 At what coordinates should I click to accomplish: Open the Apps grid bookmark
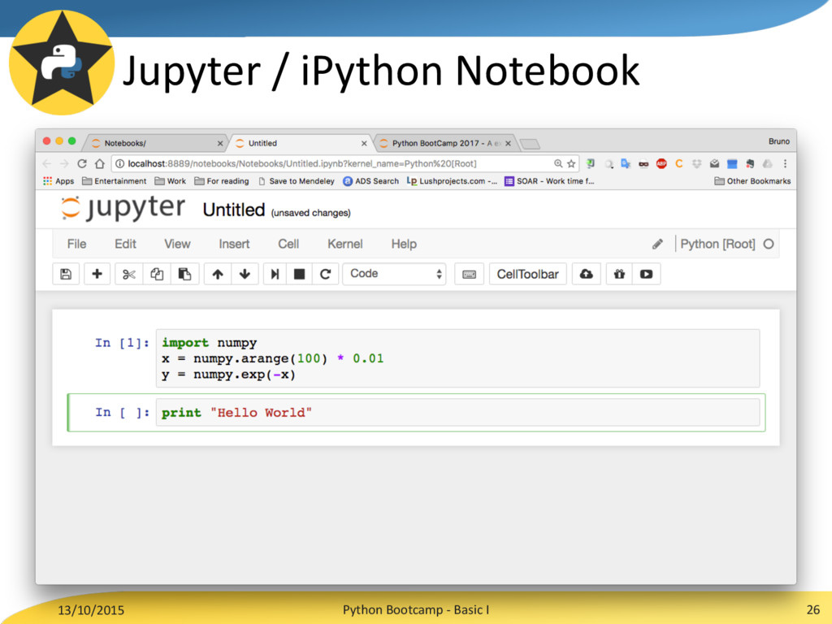click(x=58, y=181)
